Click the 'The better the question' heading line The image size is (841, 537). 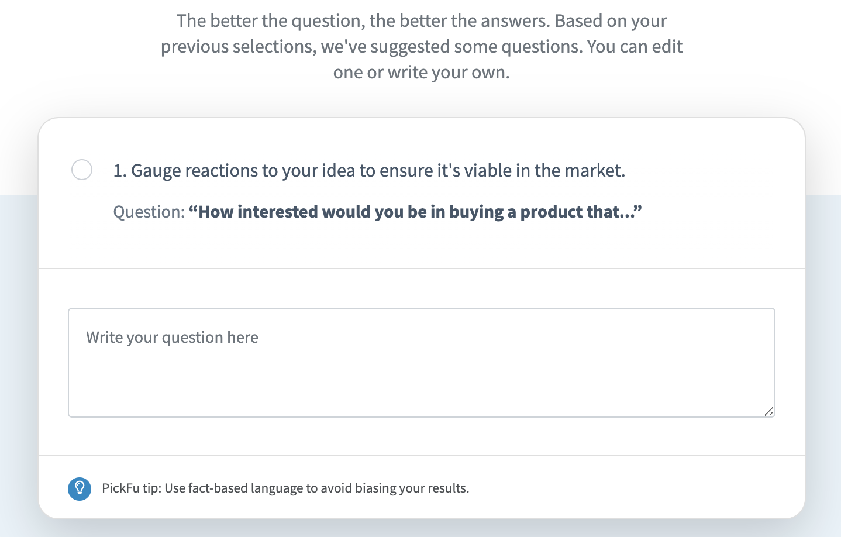pos(422,20)
